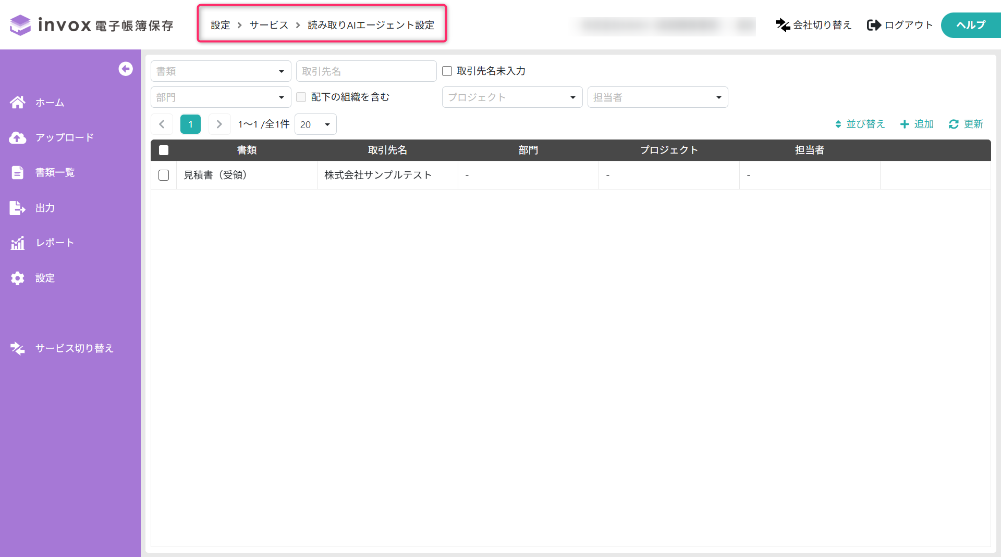
Task: Click the サービス切り替え switch icon
Action: [x=18, y=348]
